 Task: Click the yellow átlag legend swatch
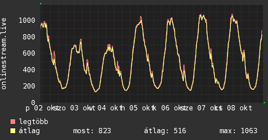13,131
